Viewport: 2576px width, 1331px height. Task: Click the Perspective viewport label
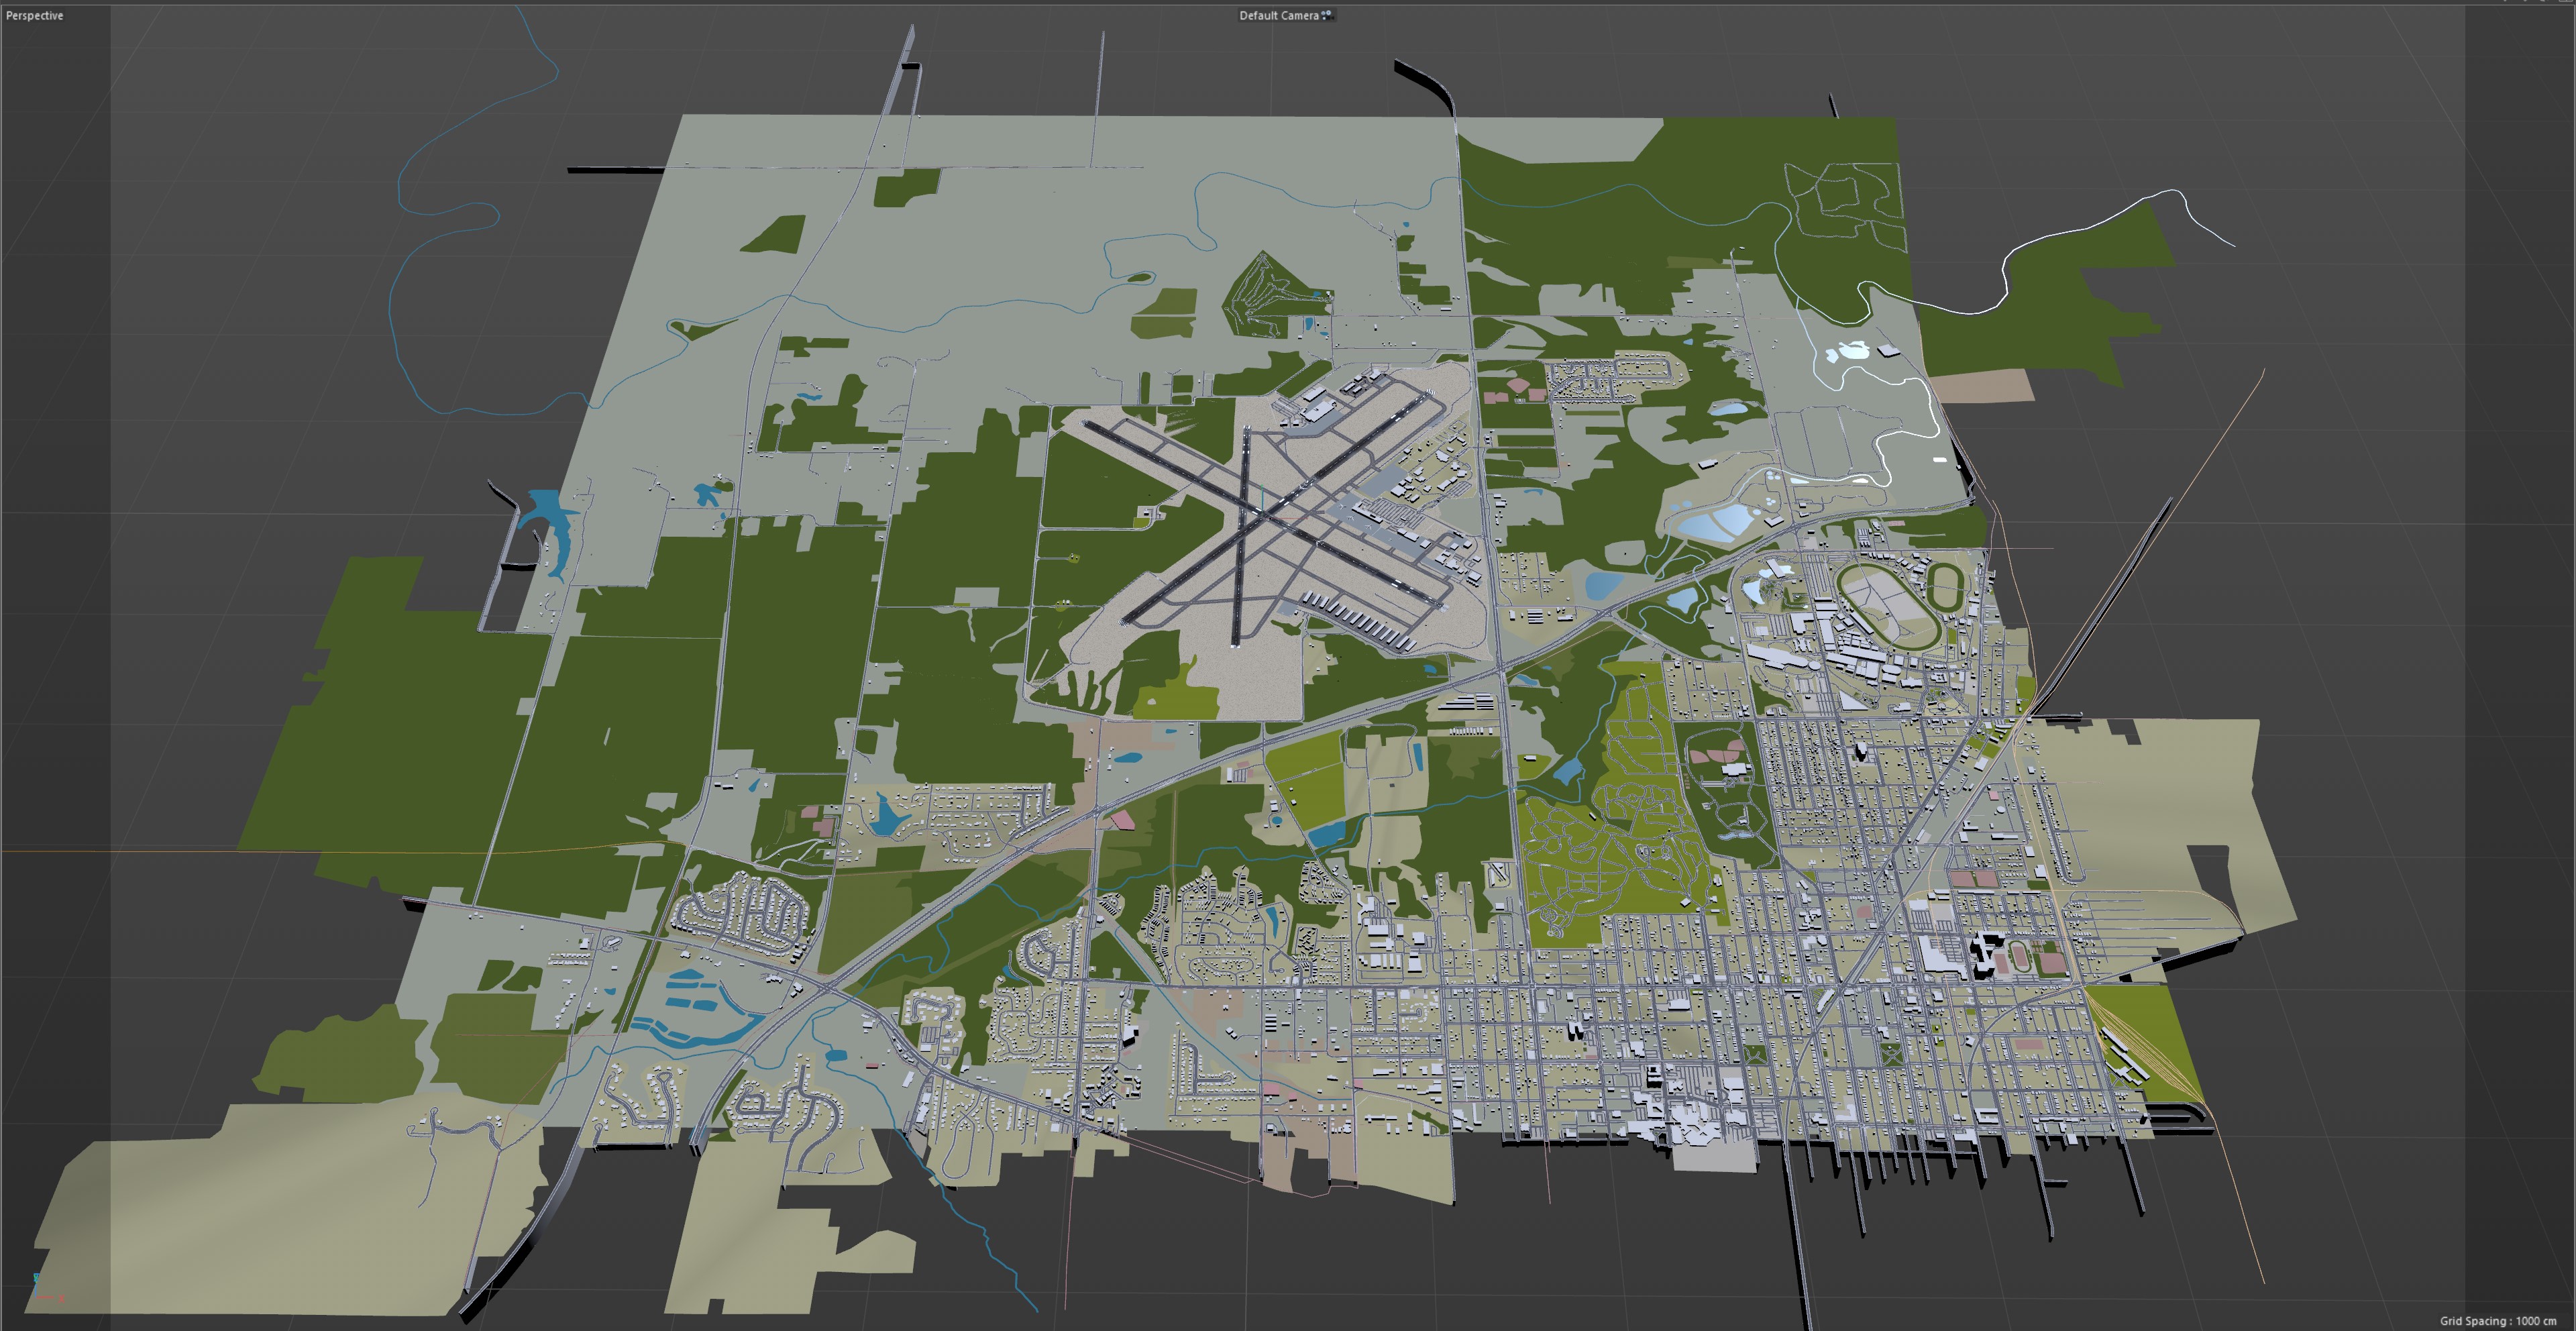pyautogui.click(x=34, y=15)
